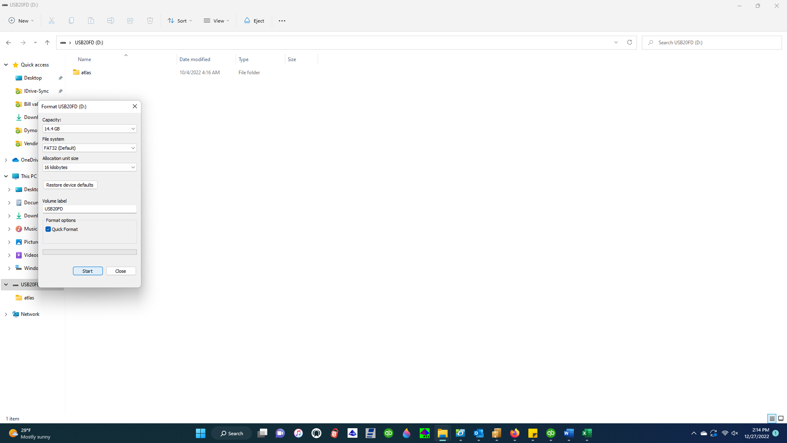Expand the Network tree node
The height and width of the screenshot is (443, 787).
(x=6, y=314)
